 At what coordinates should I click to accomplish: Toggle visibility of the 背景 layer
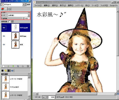(x=4, y=45)
